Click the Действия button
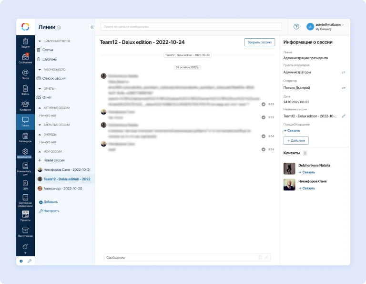The width and height of the screenshot is (366, 284). click(x=296, y=140)
